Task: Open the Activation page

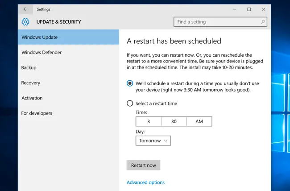Action: tap(68, 98)
